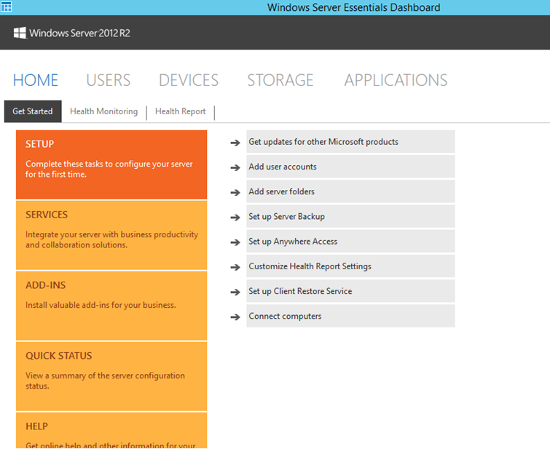
Task: Go to the HOME section
Action: click(36, 80)
